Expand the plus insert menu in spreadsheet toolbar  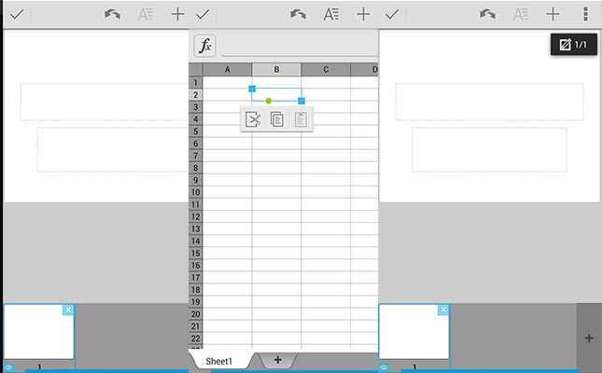tap(364, 14)
